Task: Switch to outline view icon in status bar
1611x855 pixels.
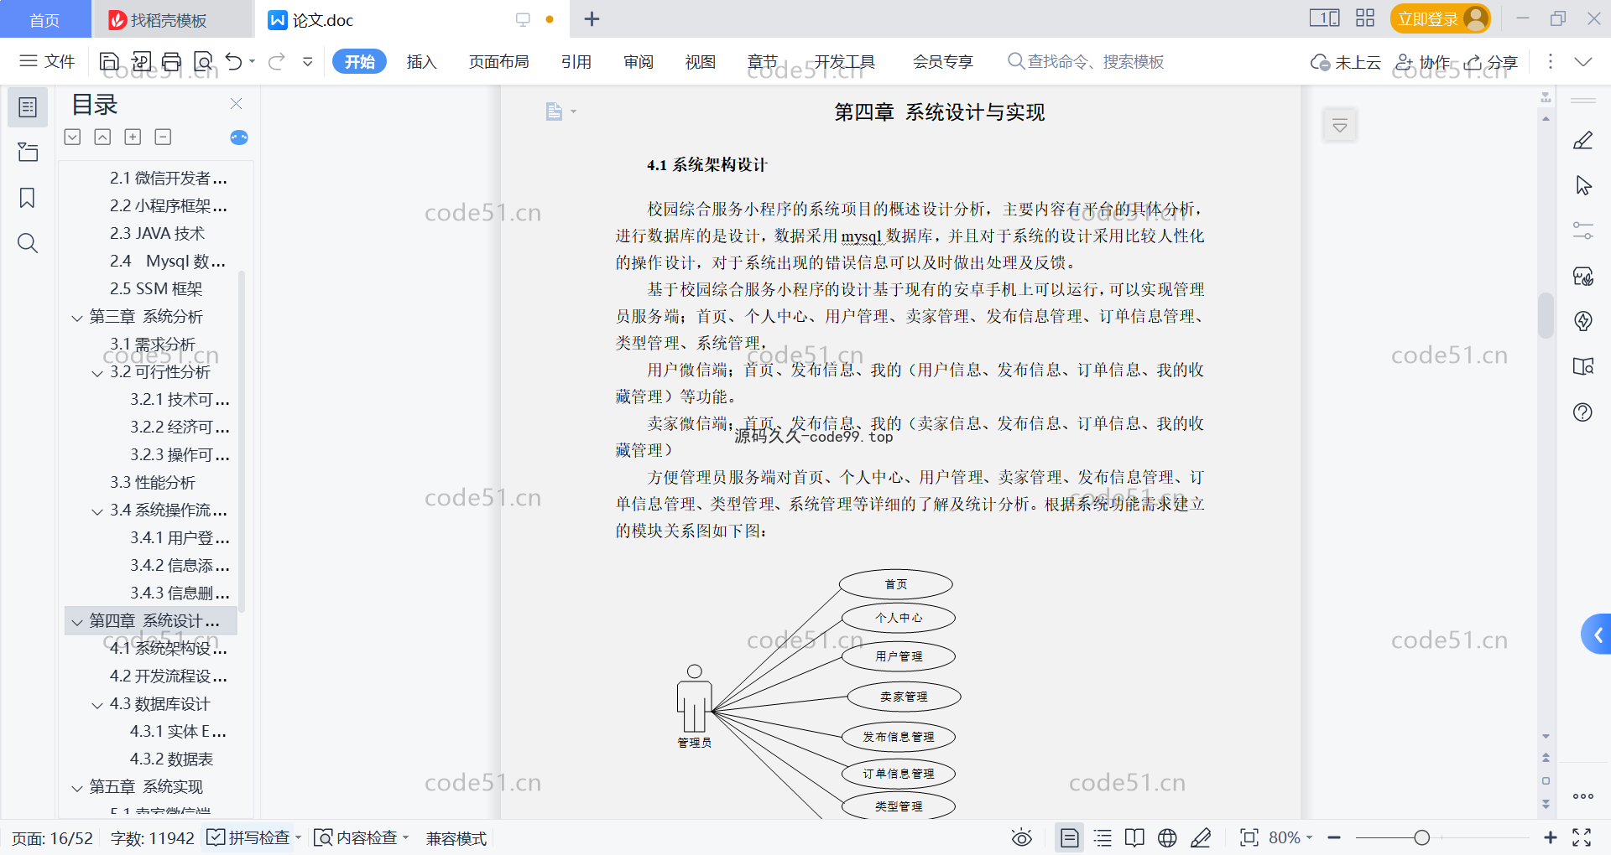Action: pos(1103,837)
